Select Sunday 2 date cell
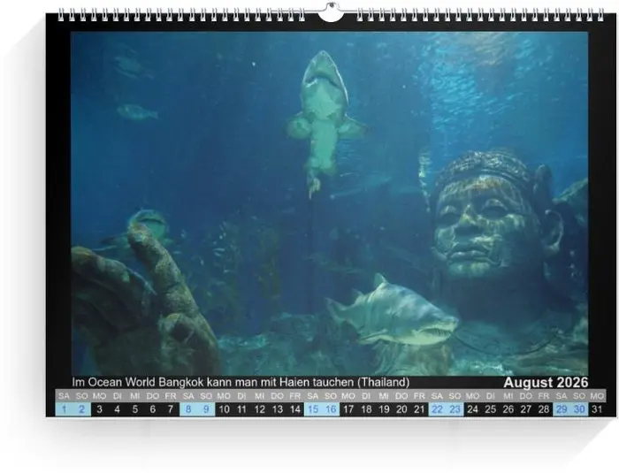The image size is (619, 473). pos(81,409)
